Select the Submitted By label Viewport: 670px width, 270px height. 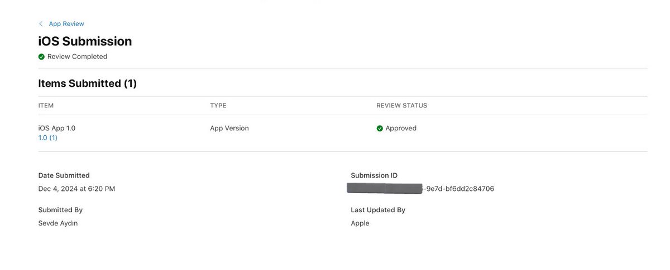pos(60,210)
